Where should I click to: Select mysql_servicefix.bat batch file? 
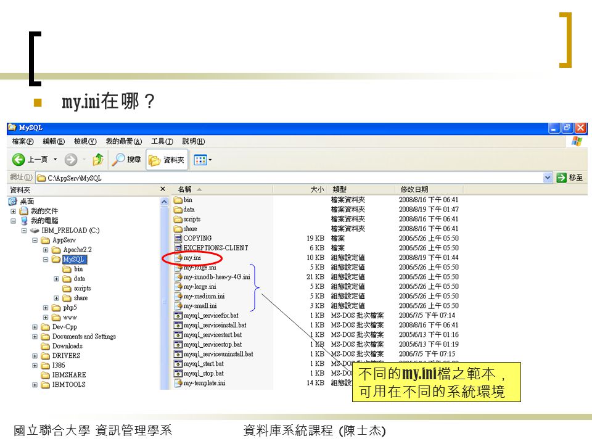[206, 316]
